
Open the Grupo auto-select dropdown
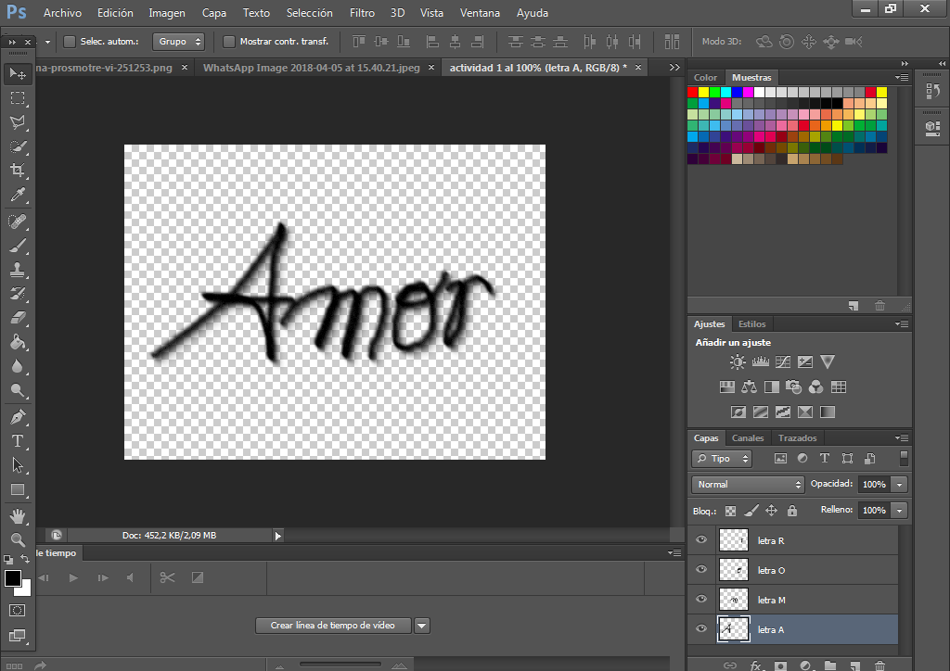[x=178, y=42]
